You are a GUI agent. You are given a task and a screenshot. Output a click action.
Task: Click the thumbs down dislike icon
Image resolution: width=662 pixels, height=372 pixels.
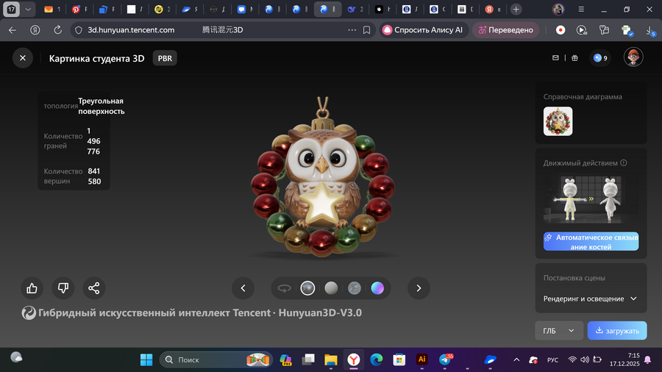point(63,288)
